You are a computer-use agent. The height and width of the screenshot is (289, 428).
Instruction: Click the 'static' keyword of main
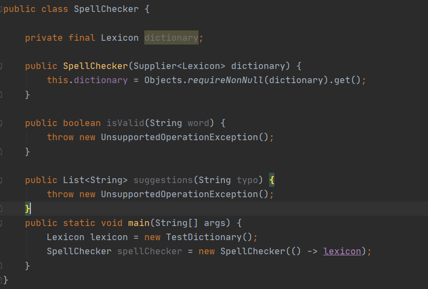click(x=79, y=223)
